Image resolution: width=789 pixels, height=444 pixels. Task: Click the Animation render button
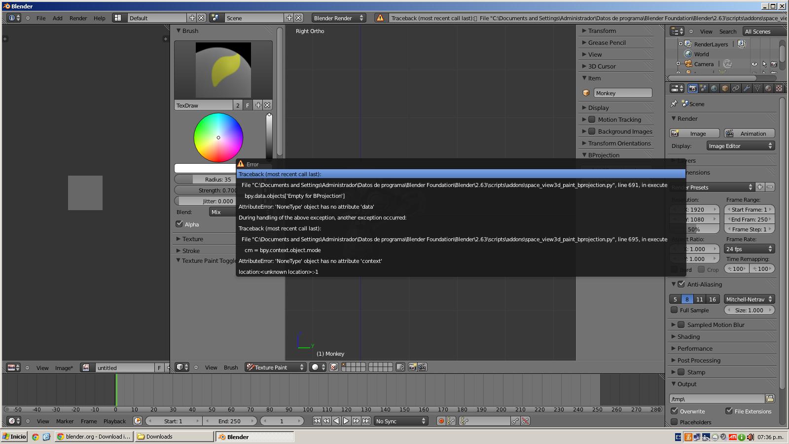click(749, 133)
